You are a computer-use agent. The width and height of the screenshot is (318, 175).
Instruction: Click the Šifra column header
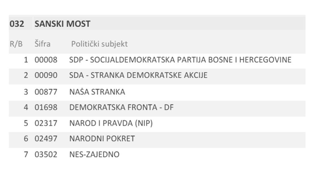coord(43,44)
